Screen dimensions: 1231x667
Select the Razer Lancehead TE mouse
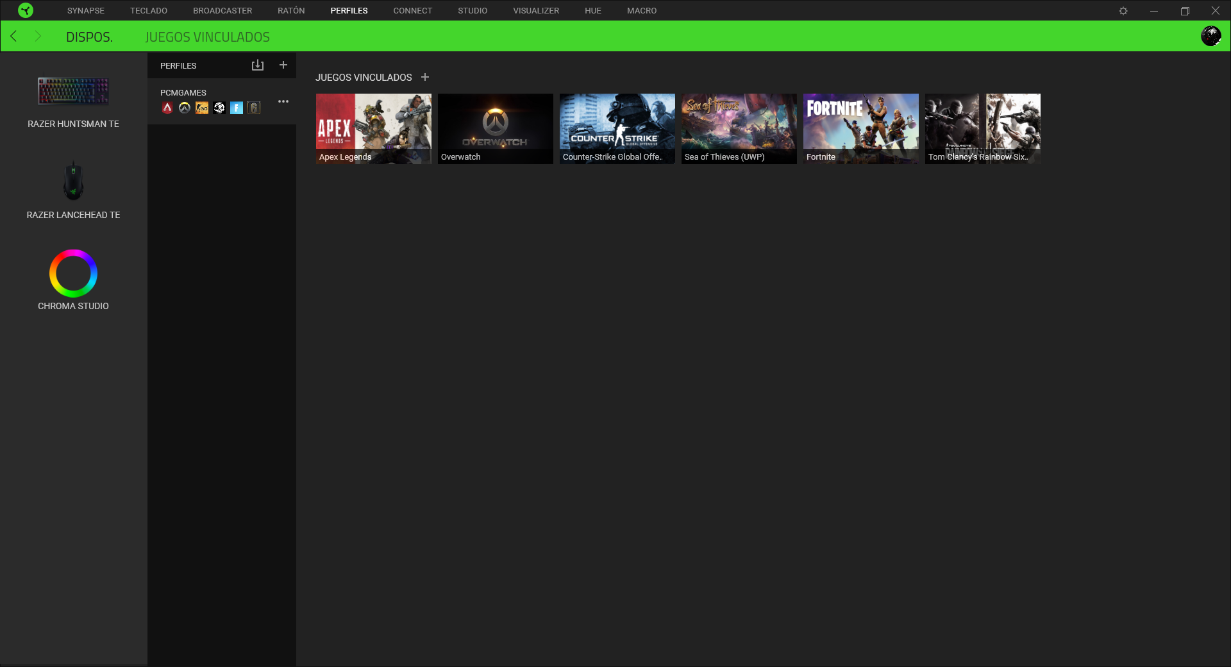[x=73, y=181]
